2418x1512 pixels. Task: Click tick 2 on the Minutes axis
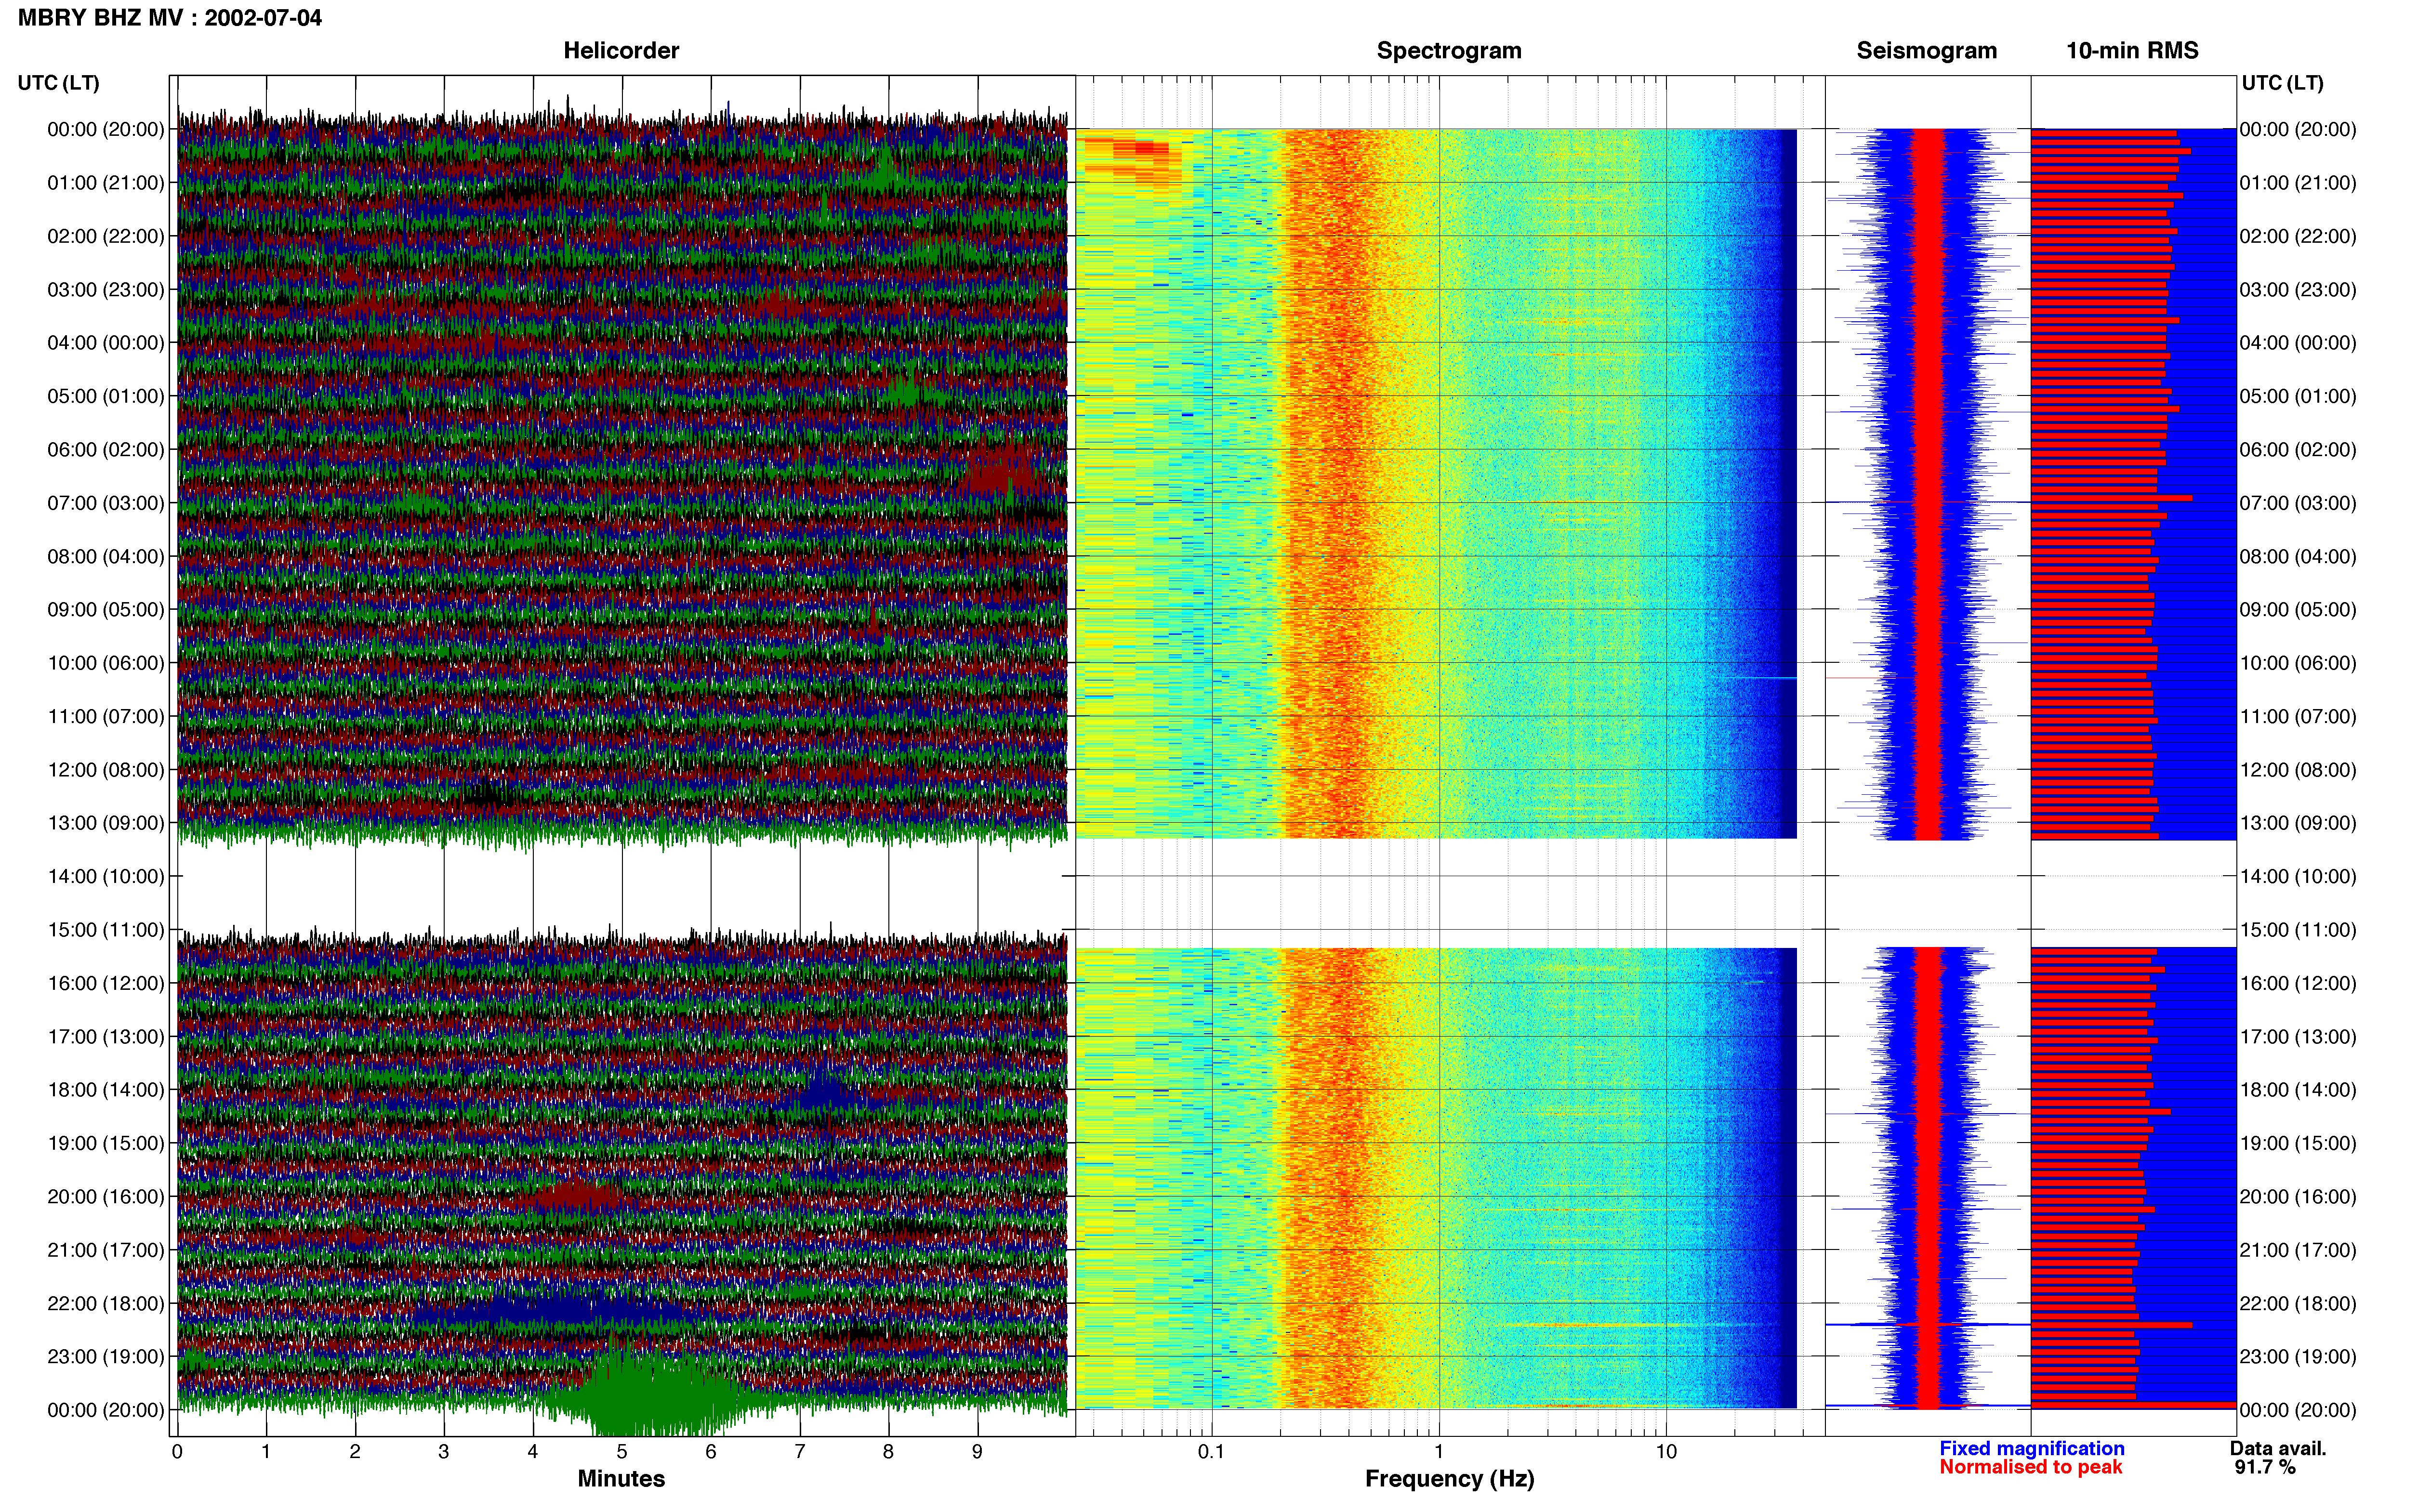pyautogui.click(x=355, y=1452)
